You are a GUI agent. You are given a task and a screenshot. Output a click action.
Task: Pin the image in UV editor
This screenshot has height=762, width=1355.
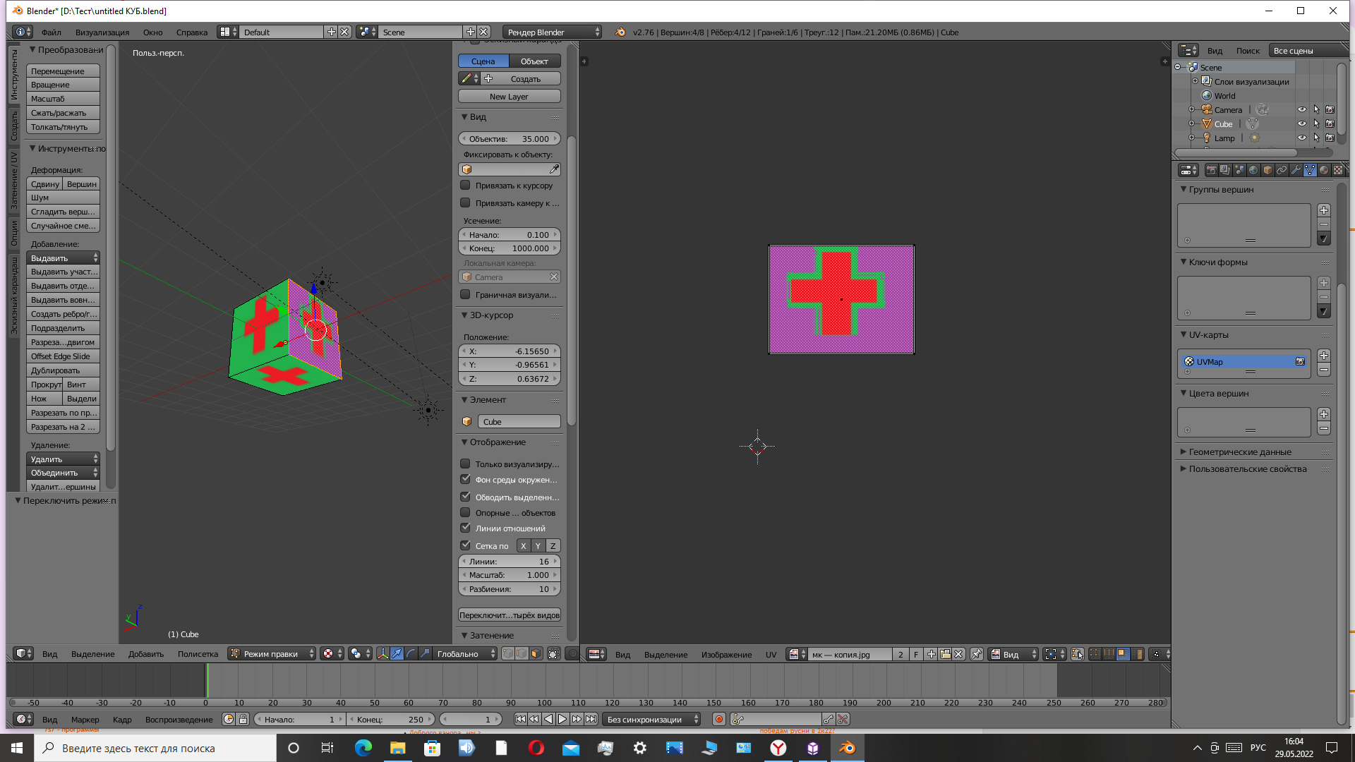click(976, 654)
